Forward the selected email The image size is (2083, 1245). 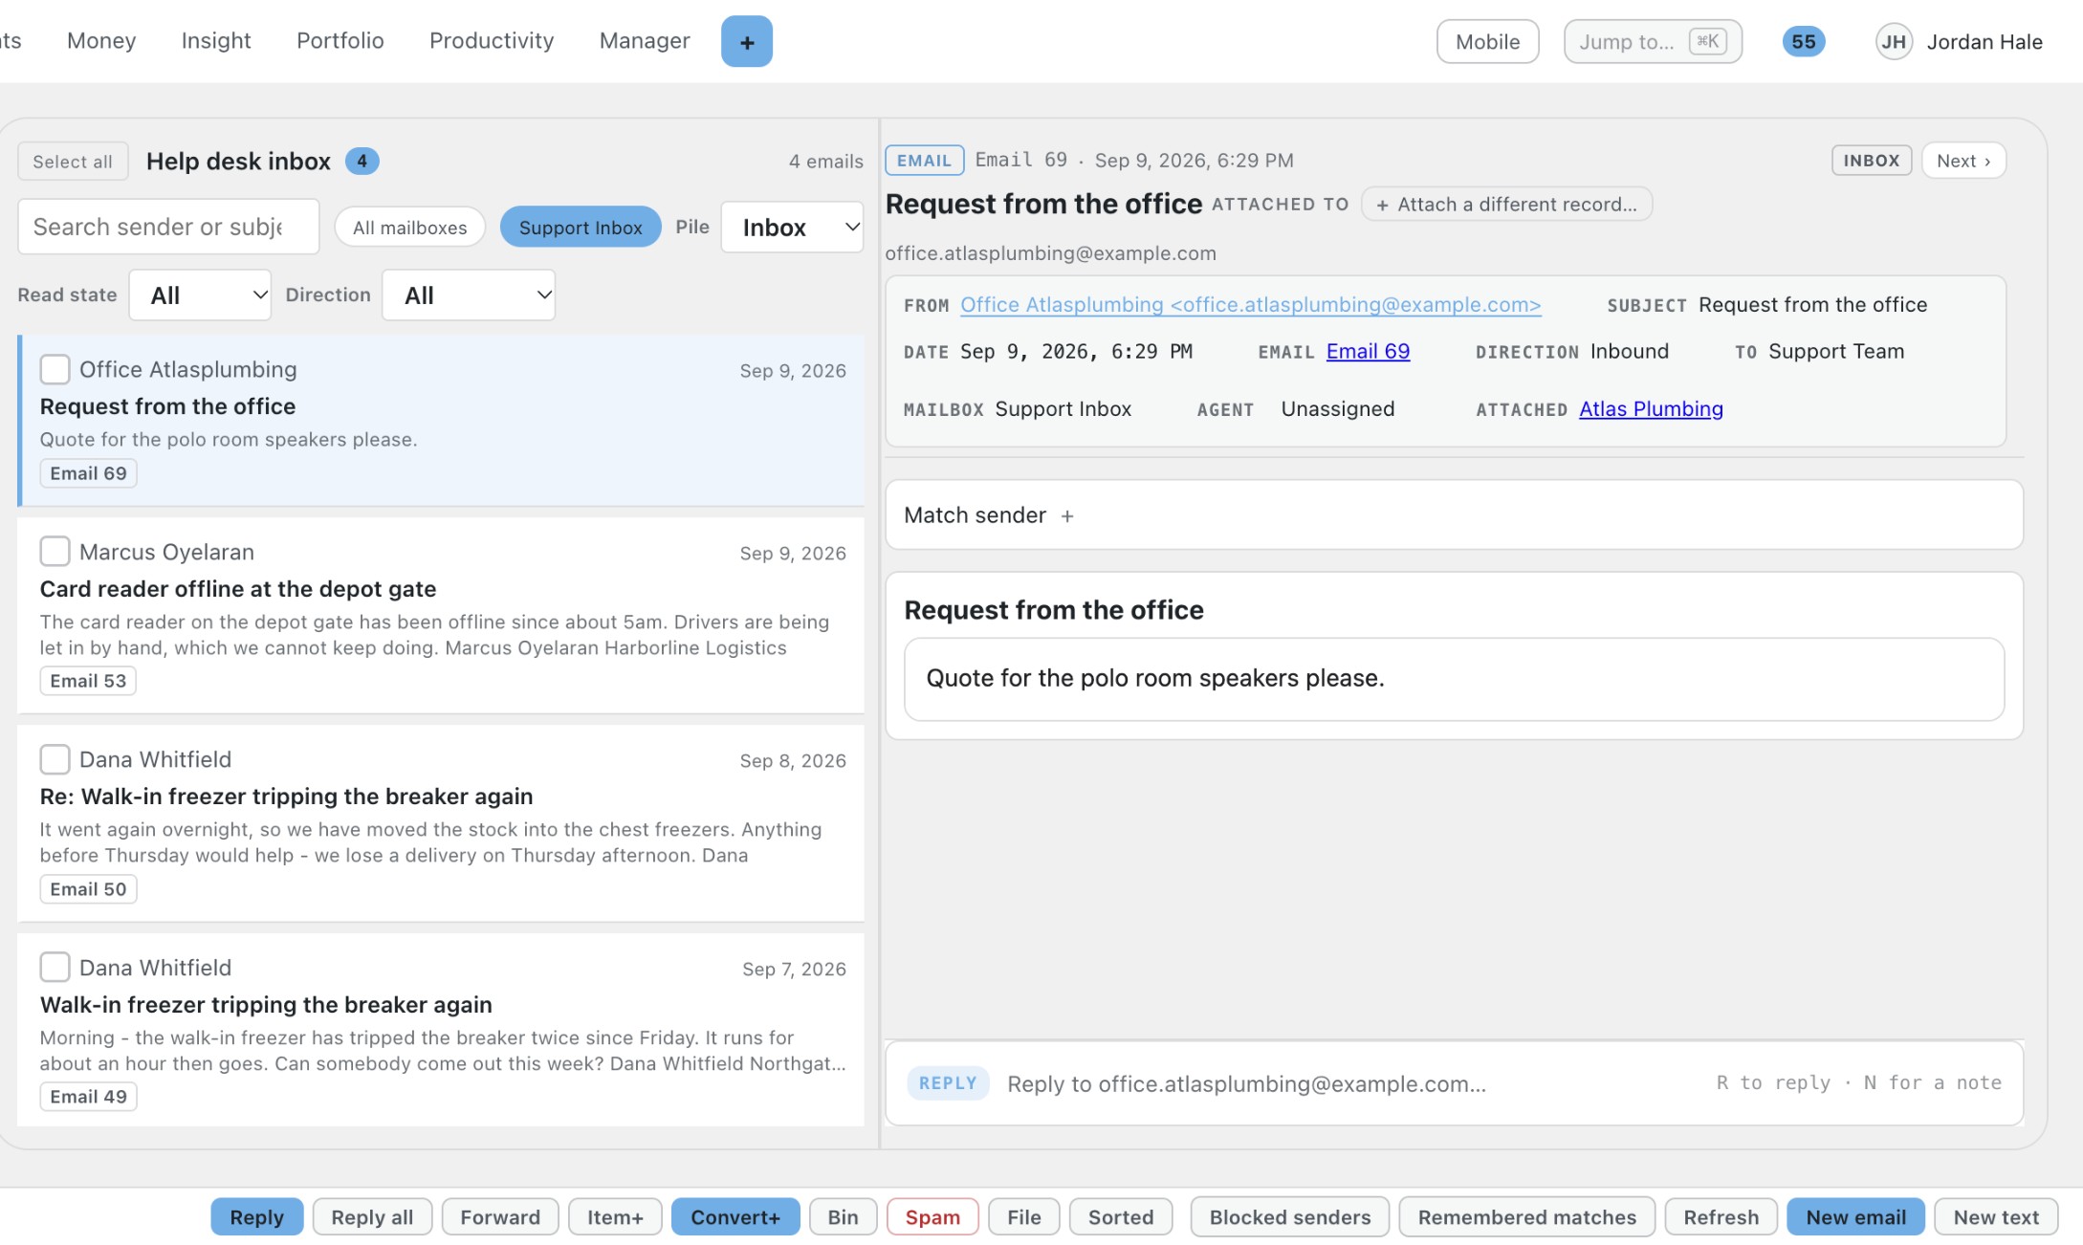coord(500,1217)
